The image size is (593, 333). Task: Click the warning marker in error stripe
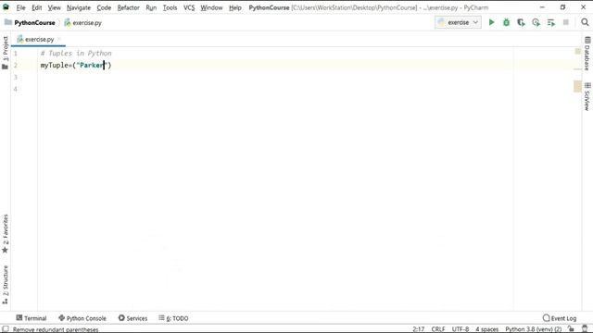click(x=577, y=86)
